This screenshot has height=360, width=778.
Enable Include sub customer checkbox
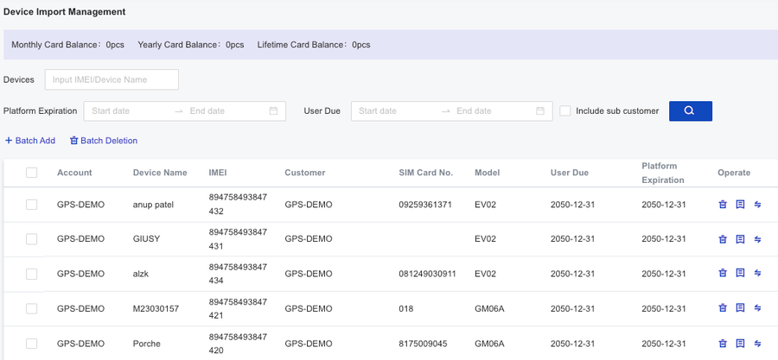(565, 111)
